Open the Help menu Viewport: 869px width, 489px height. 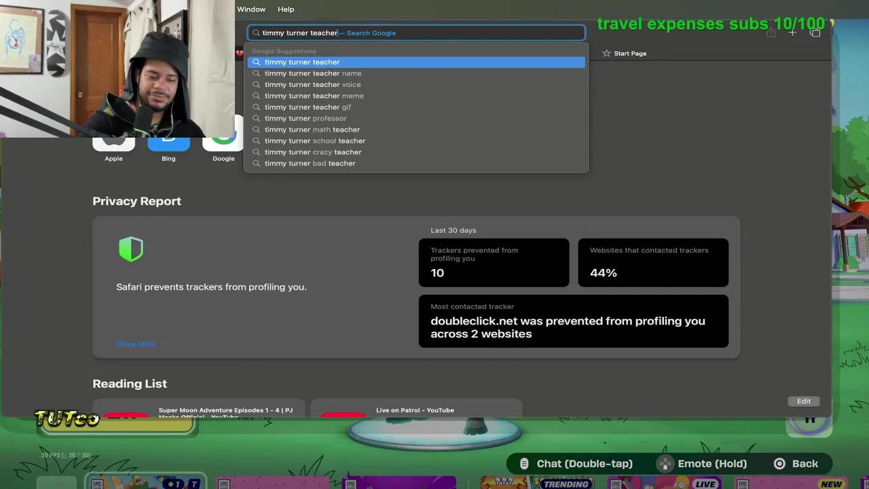pos(286,10)
